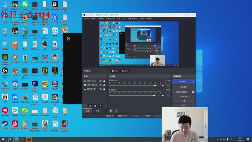Open source properties gear in sources toolbar
252x142 pixels.
coord(95,106)
